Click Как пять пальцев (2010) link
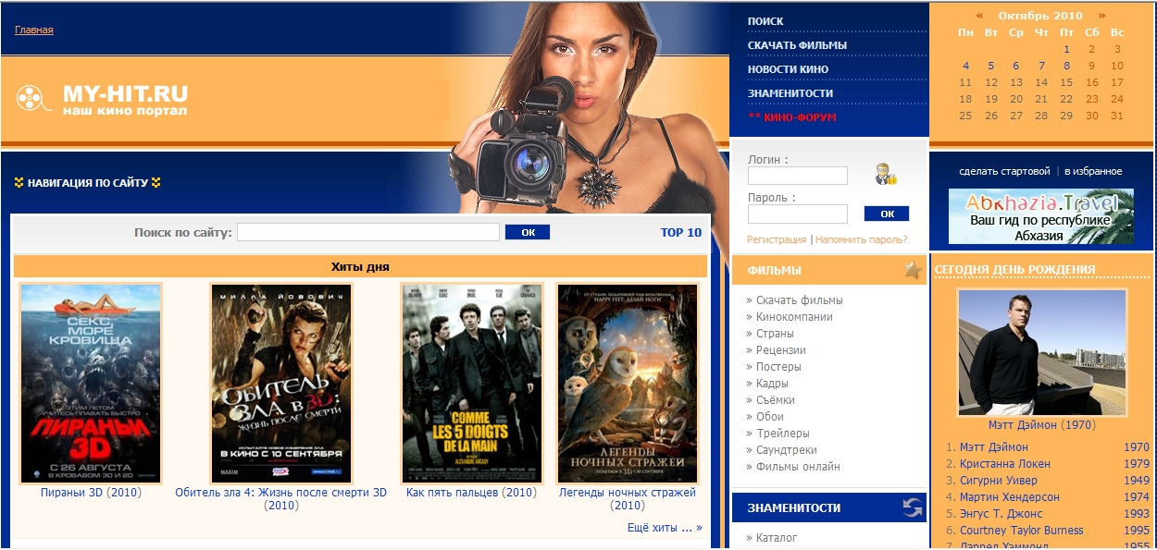The width and height of the screenshot is (1157, 550). pyautogui.click(x=471, y=493)
